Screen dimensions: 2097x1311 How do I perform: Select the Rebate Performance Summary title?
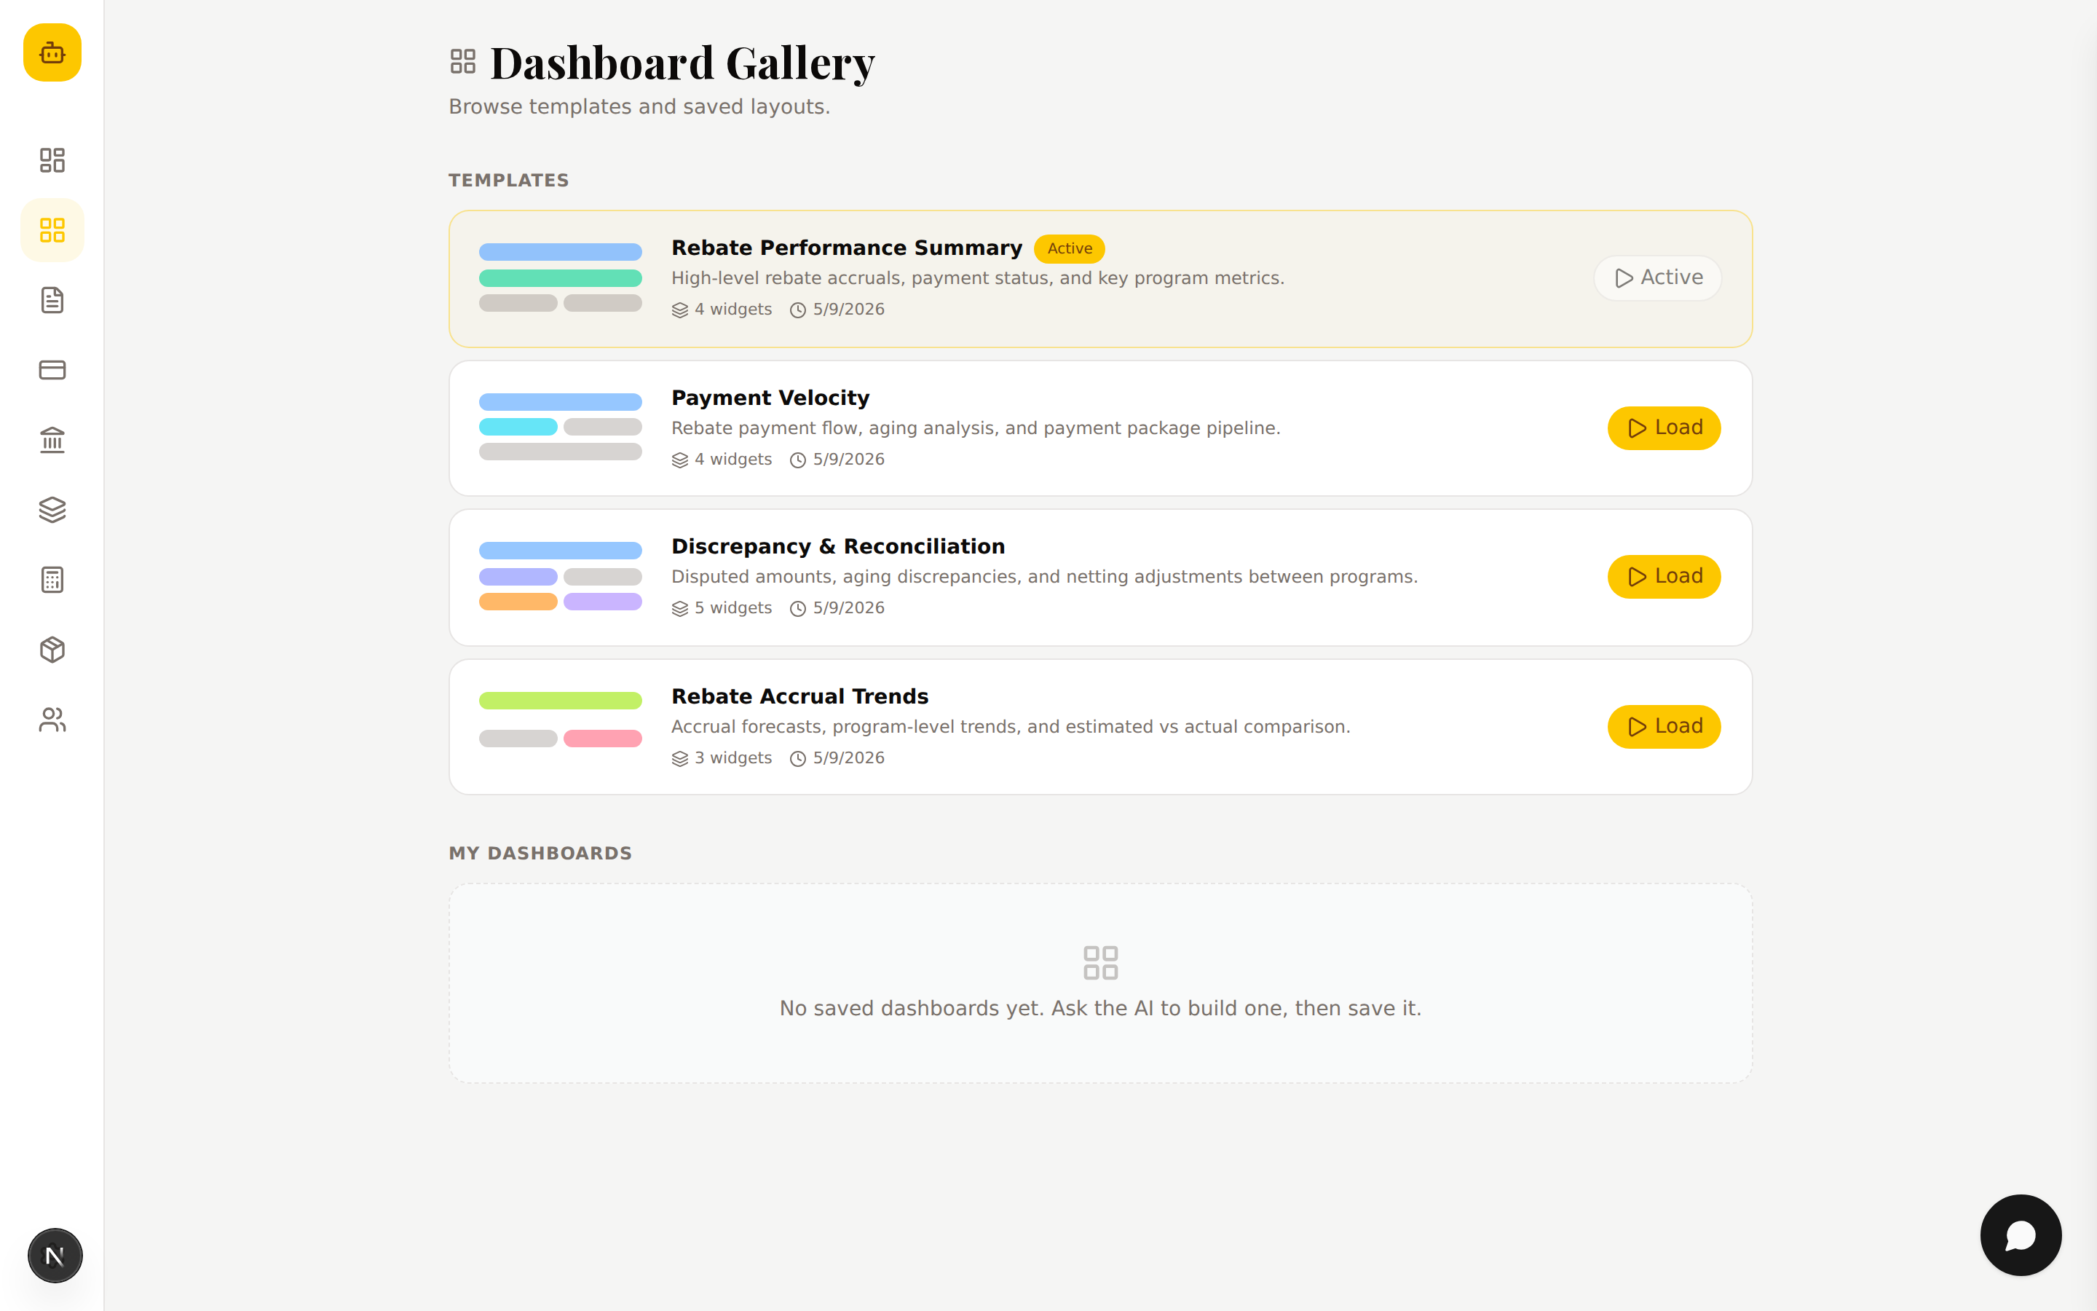847,248
